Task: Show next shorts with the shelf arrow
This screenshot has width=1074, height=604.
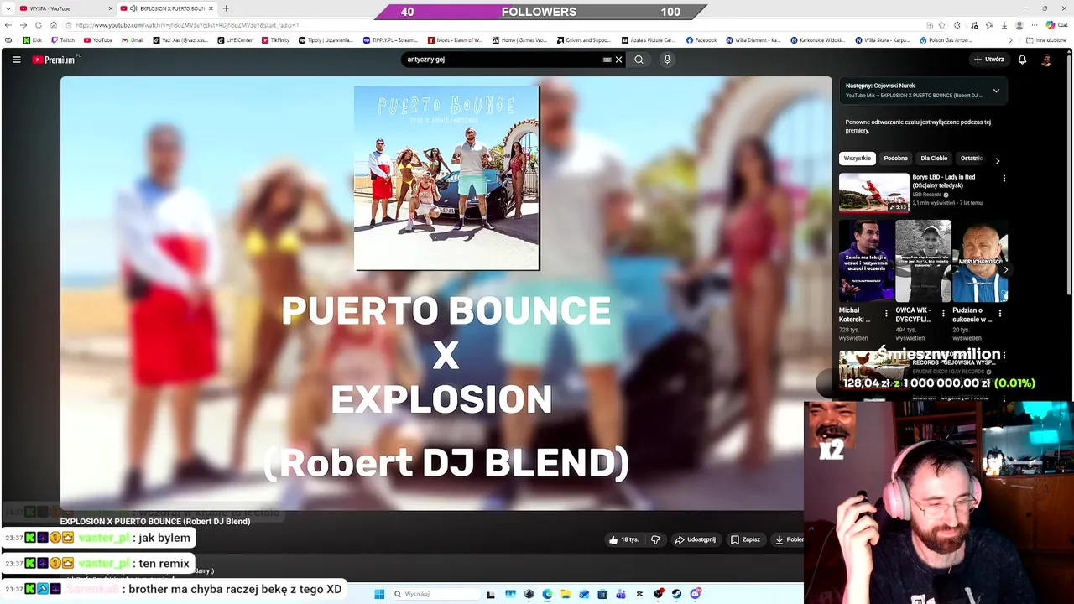Action: tap(1004, 269)
